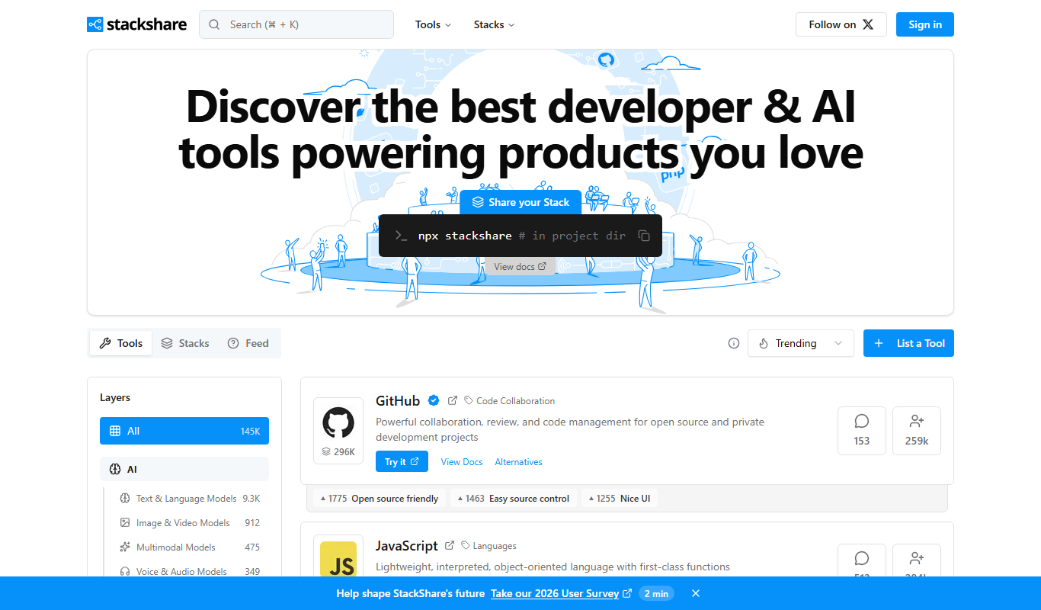Click the X logo in Follow on button
This screenshot has height=610, width=1041.
(868, 24)
